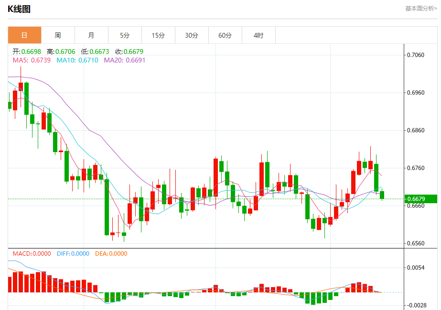Click the DEA:0.0000 indicator label

tap(111, 254)
